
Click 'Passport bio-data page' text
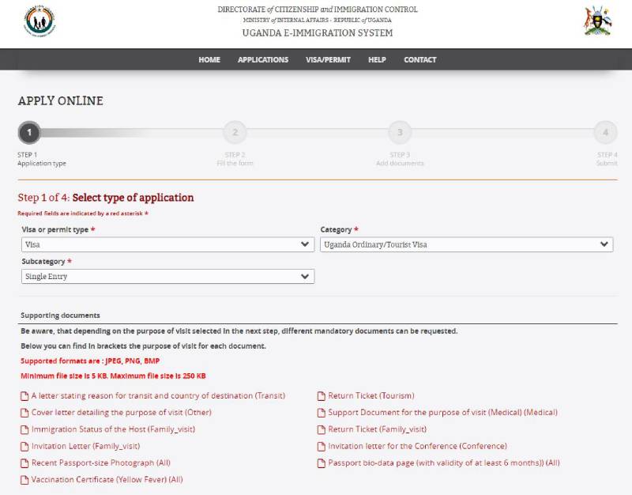pyautogui.click(x=371, y=463)
